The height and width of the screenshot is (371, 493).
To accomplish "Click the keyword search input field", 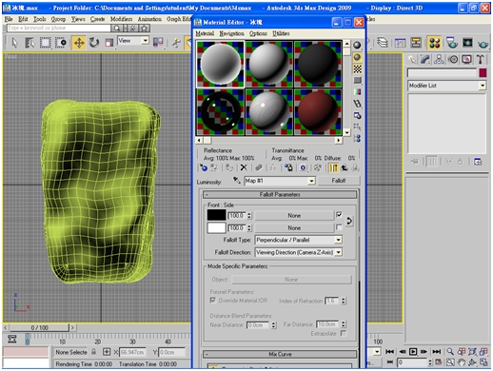I will pos(59,28).
